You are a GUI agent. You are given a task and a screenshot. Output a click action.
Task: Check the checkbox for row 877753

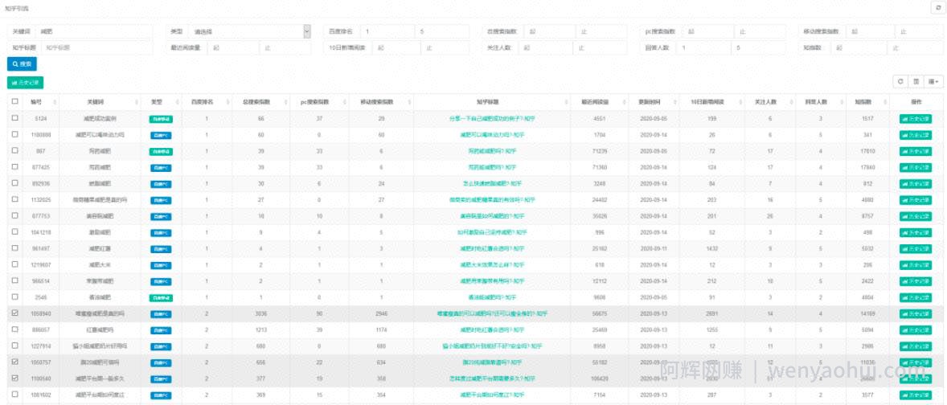point(15,215)
